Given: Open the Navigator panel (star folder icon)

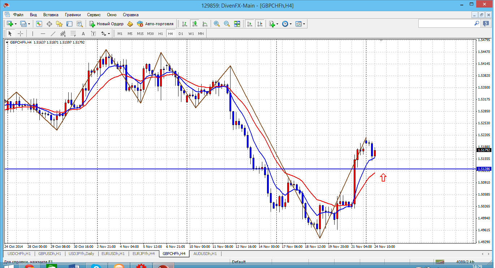Looking at the screenshot, I should [x=59, y=24].
